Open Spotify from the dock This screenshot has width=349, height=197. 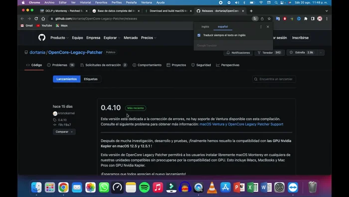144,188
